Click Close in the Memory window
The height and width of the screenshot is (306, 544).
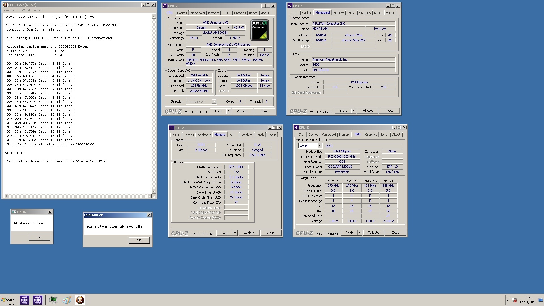(271, 233)
